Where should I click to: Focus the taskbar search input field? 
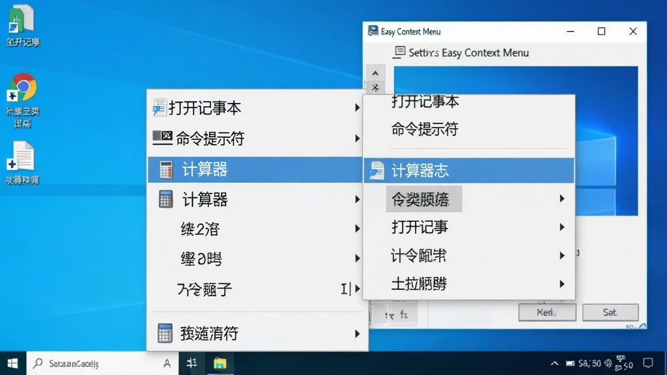(x=102, y=363)
